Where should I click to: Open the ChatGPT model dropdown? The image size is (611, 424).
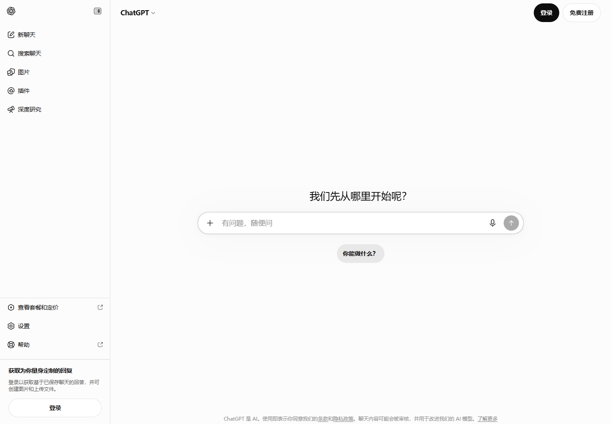[138, 13]
